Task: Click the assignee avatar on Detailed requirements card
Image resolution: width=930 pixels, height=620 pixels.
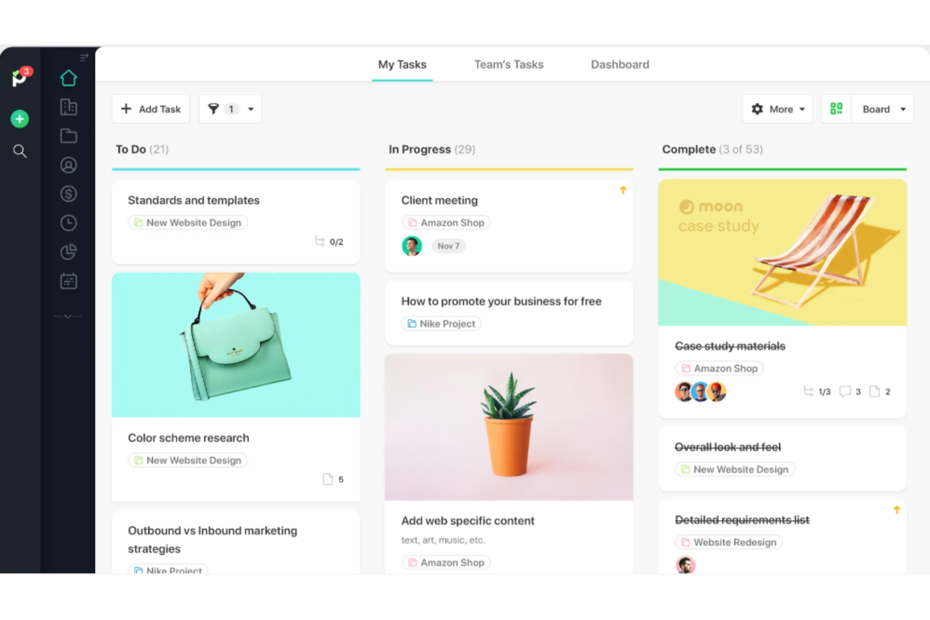Action: coord(686,565)
